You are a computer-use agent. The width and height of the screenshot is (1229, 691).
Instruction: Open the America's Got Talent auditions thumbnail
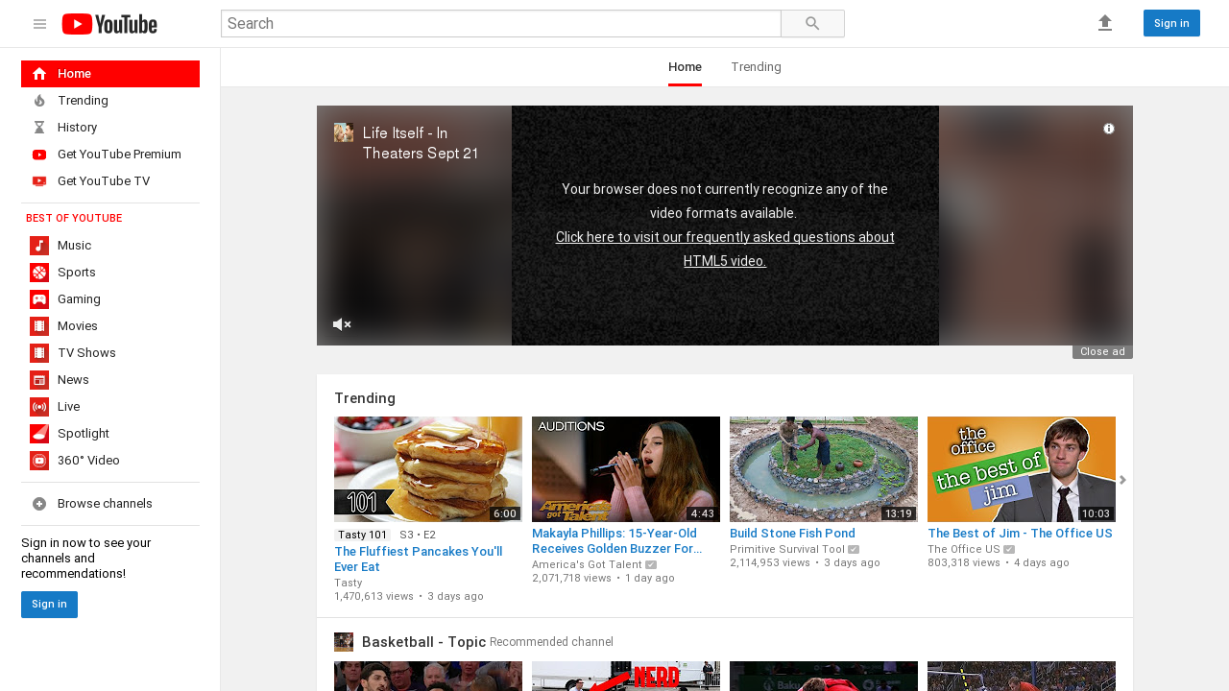[x=626, y=469]
